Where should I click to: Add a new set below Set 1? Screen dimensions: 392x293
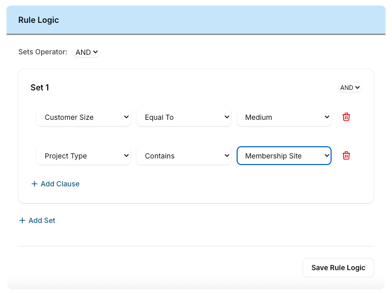[x=42, y=220]
